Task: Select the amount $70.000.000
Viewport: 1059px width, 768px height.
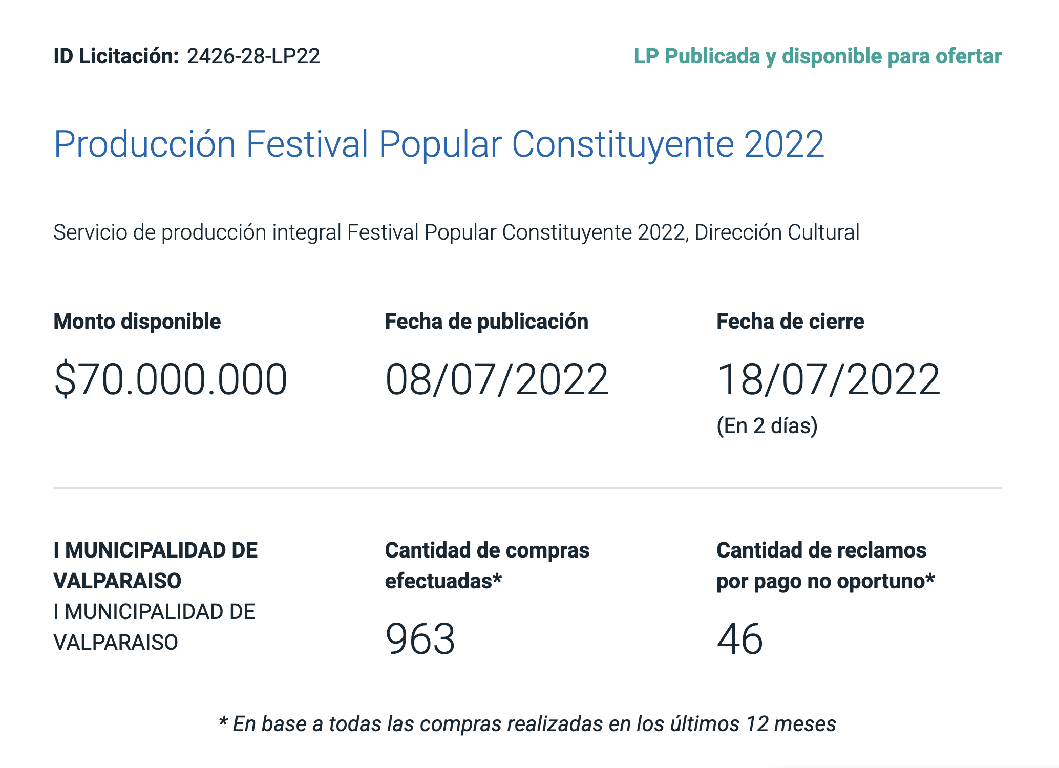Action: 171,379
